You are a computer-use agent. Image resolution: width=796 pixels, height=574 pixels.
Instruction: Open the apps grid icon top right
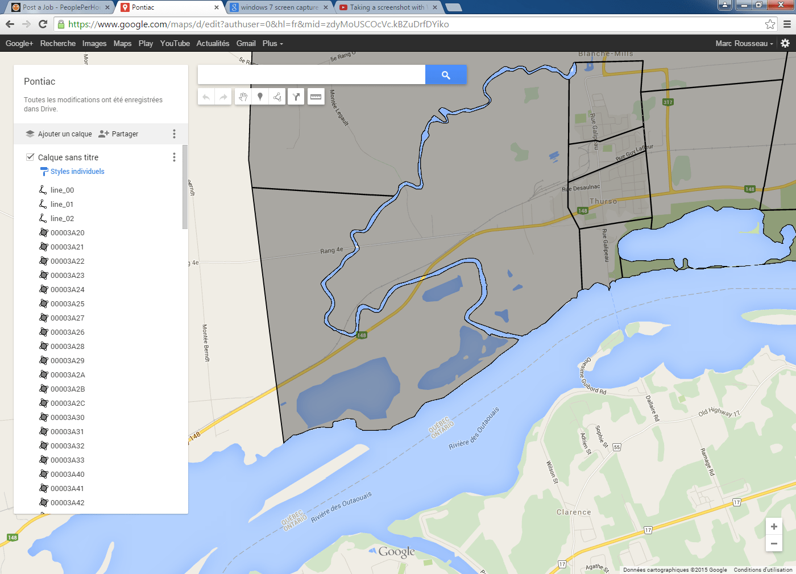[x=785, y=43]
